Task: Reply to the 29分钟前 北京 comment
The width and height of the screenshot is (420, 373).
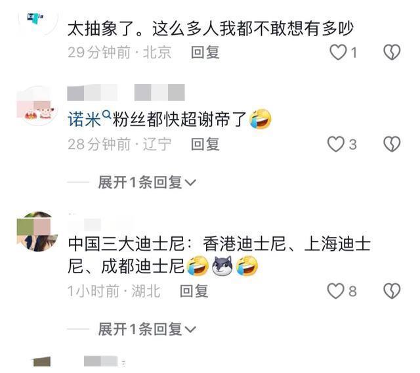Action: tap(205, 53)
